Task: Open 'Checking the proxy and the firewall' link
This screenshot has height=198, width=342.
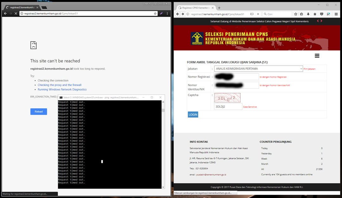Action: [60, 85]
